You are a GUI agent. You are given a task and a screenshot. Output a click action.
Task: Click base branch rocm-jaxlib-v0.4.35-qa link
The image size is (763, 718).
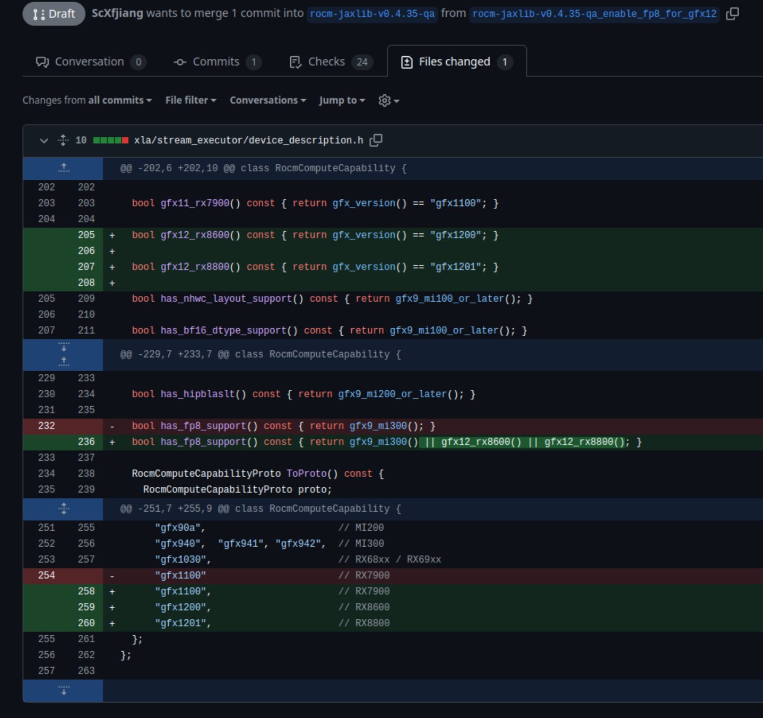(x=372, y=14)
